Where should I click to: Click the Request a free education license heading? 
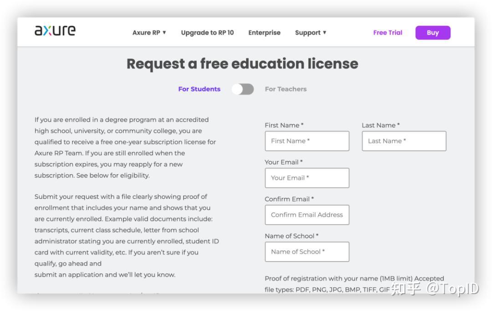242,64
